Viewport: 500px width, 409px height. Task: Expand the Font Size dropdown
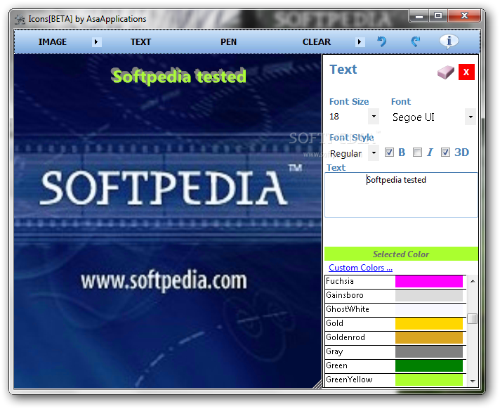click(374, 117)
